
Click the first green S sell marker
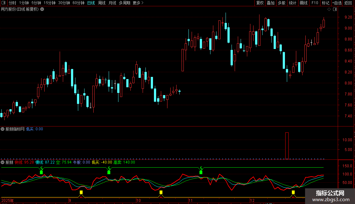coord(41,170)
